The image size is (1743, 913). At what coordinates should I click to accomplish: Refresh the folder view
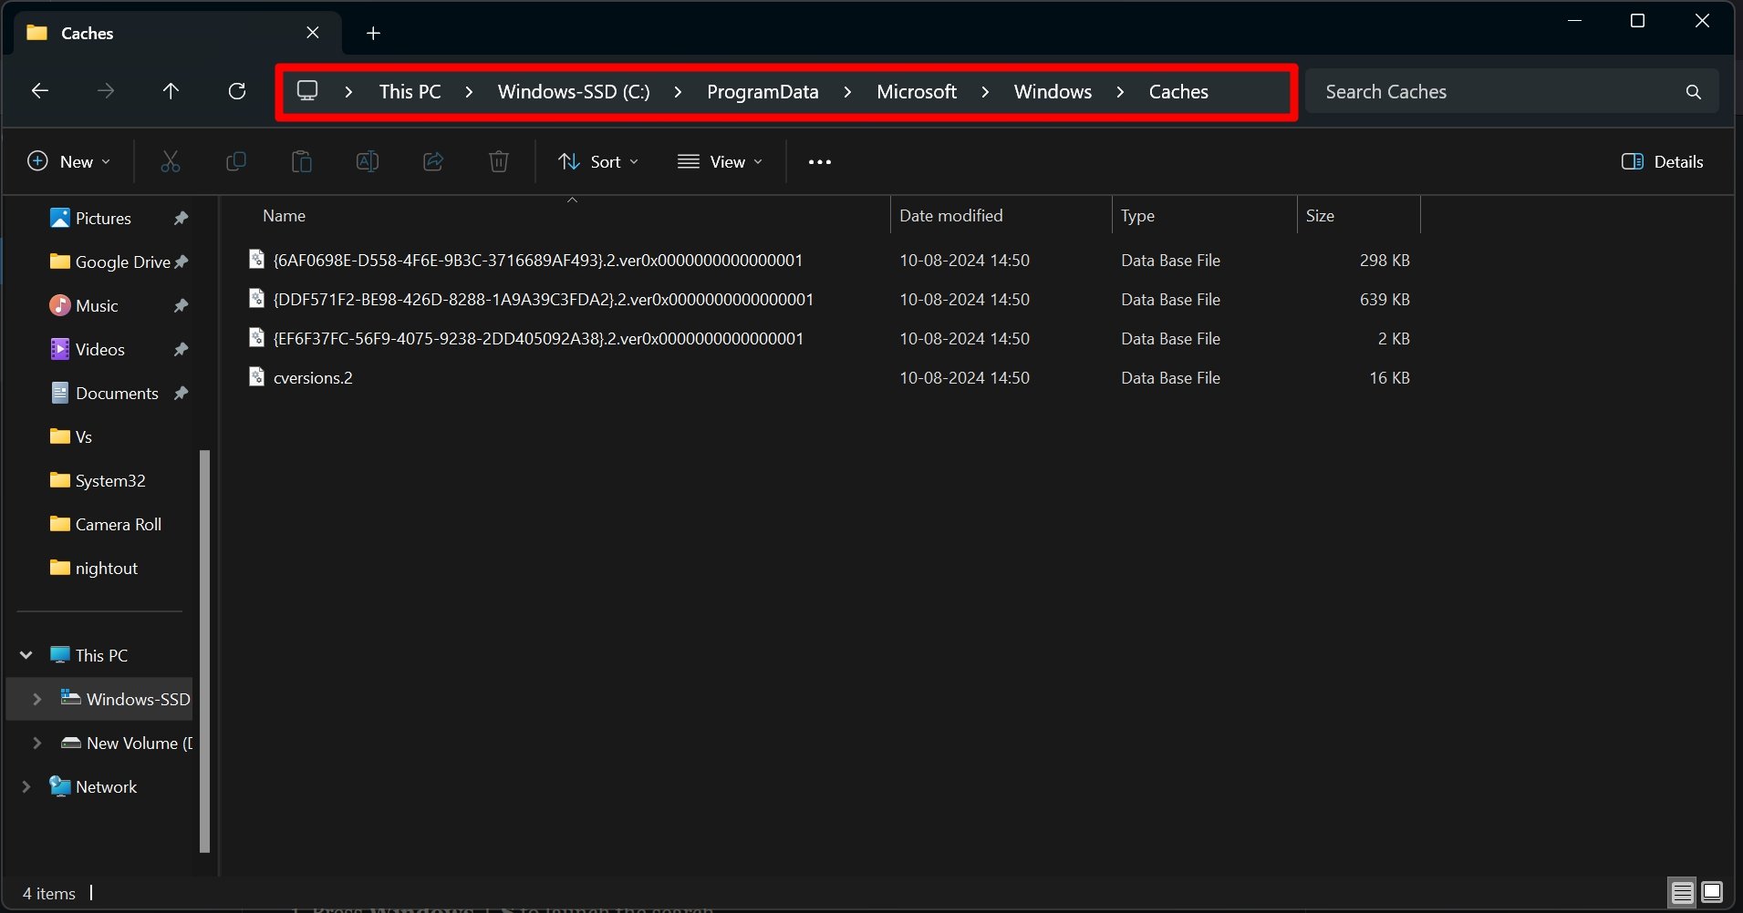[237, 91]
